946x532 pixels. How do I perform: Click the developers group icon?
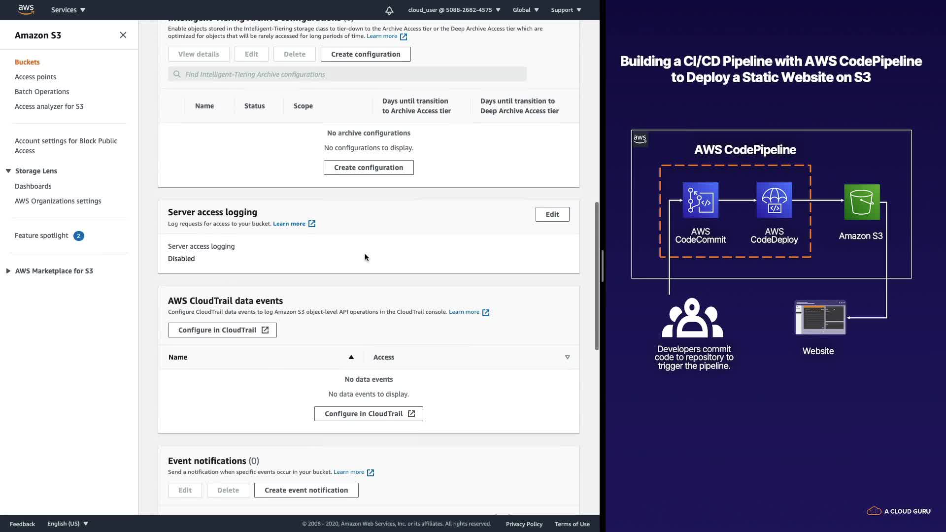[x=692, y=318]
